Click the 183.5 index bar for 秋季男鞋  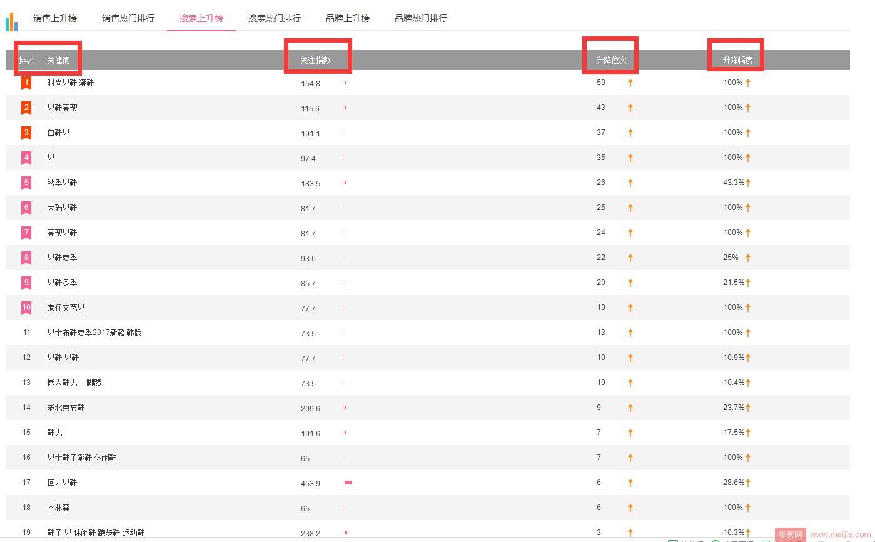click(345, 183)
